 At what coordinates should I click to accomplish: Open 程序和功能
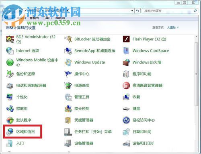[137, 74]
